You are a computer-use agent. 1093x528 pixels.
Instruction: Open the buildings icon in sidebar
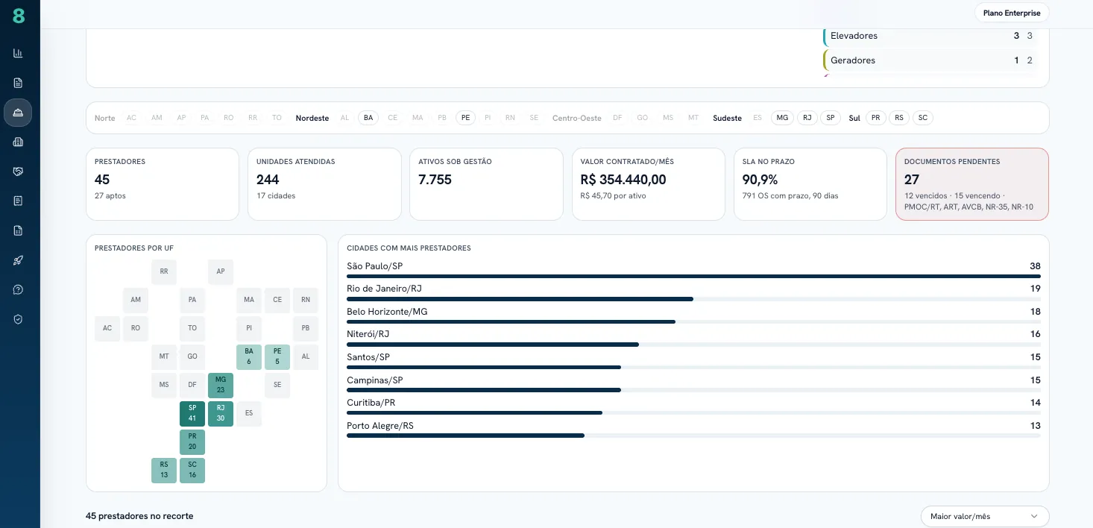(18, 142)
